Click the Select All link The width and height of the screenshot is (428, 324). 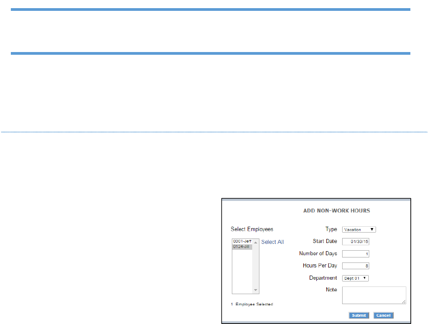coord(273,242)
